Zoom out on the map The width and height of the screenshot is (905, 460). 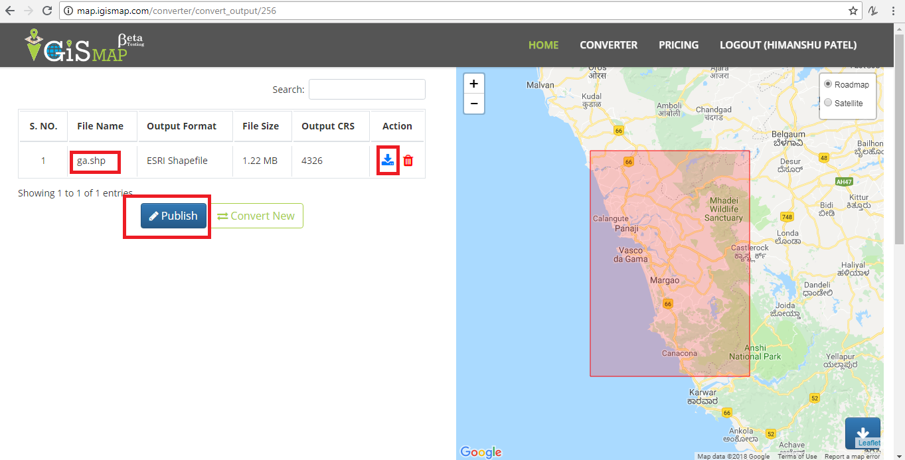point(473,104)
